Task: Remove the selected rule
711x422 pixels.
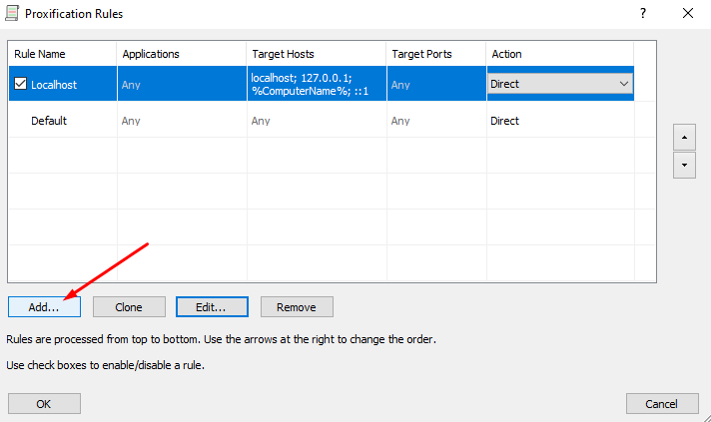Action: click(x=297, y=307)
